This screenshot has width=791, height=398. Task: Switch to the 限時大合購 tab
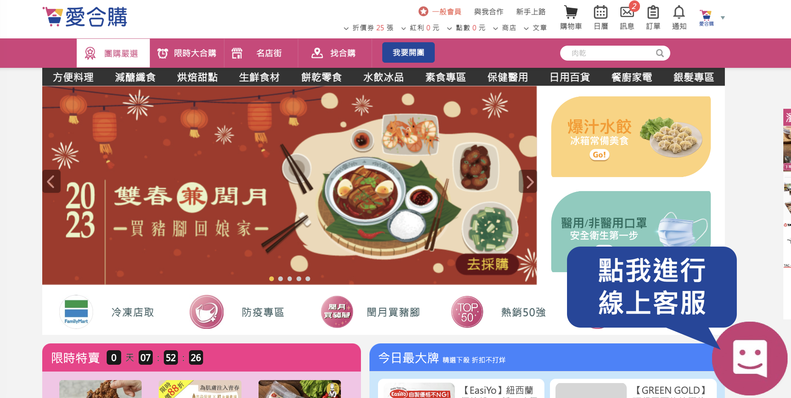(x=187, y=53)
